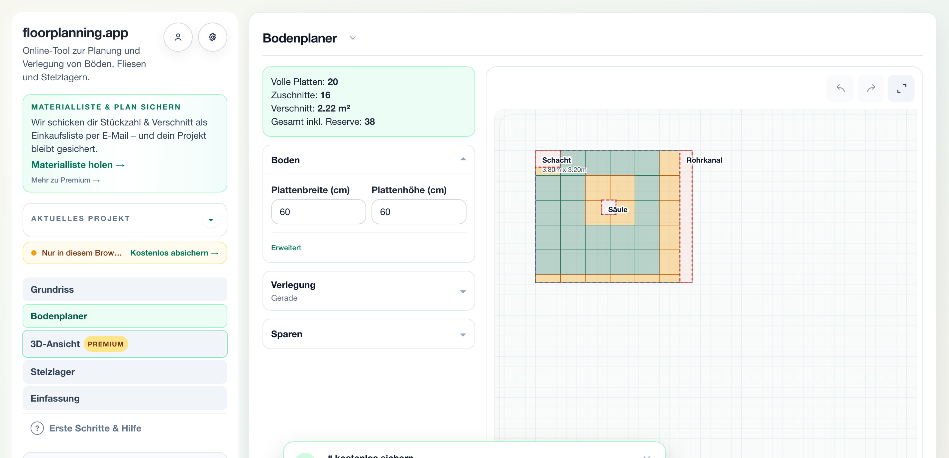Select the Säule obstacle on the plan
This screenshot has height=458, width=949.
609,207
